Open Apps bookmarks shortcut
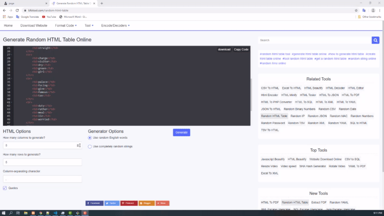This screenshot has height=216, width=384. (x=8, y=17)
